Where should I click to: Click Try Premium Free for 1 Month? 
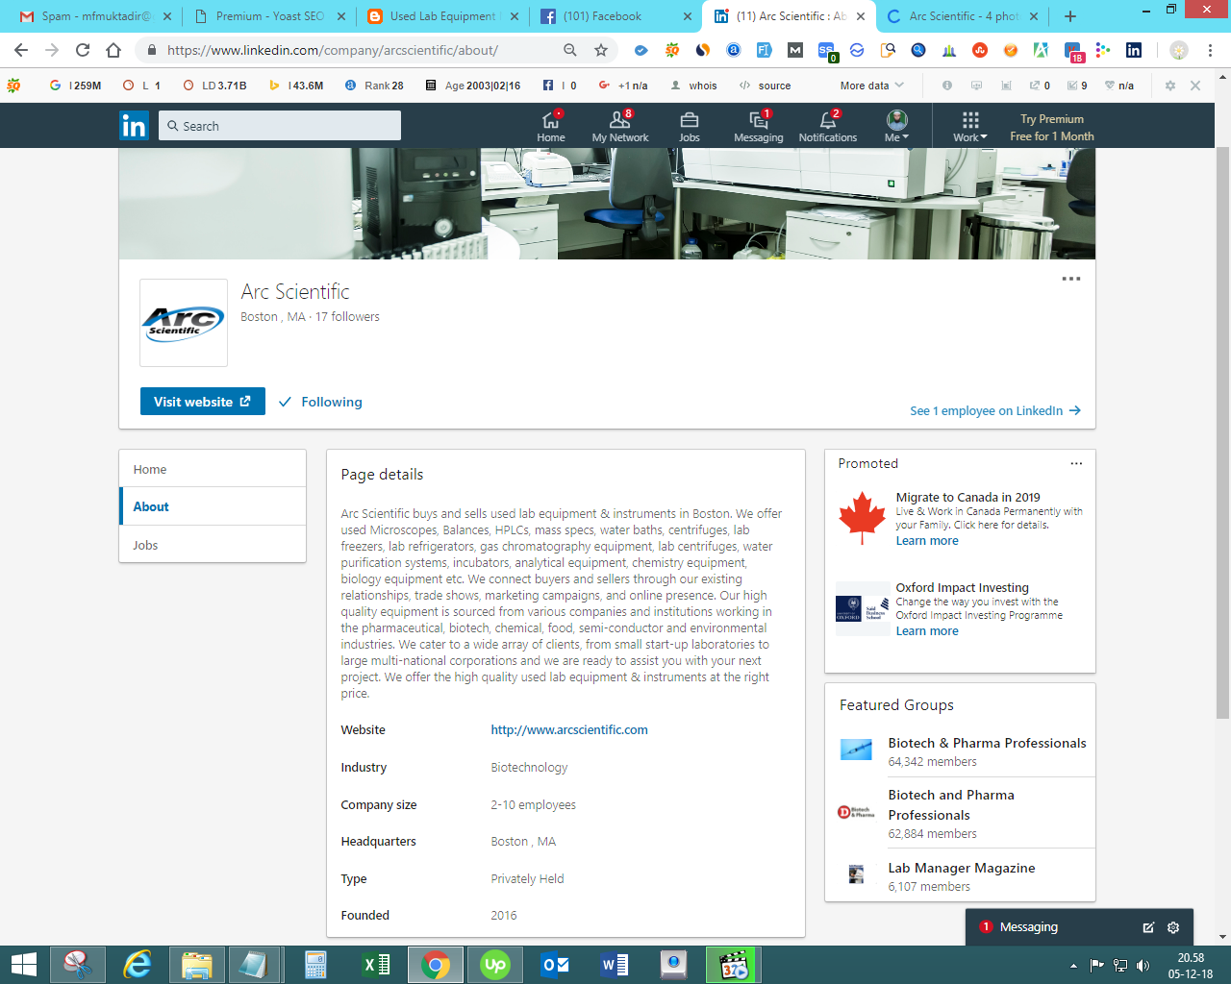(x=1052, y=127)
